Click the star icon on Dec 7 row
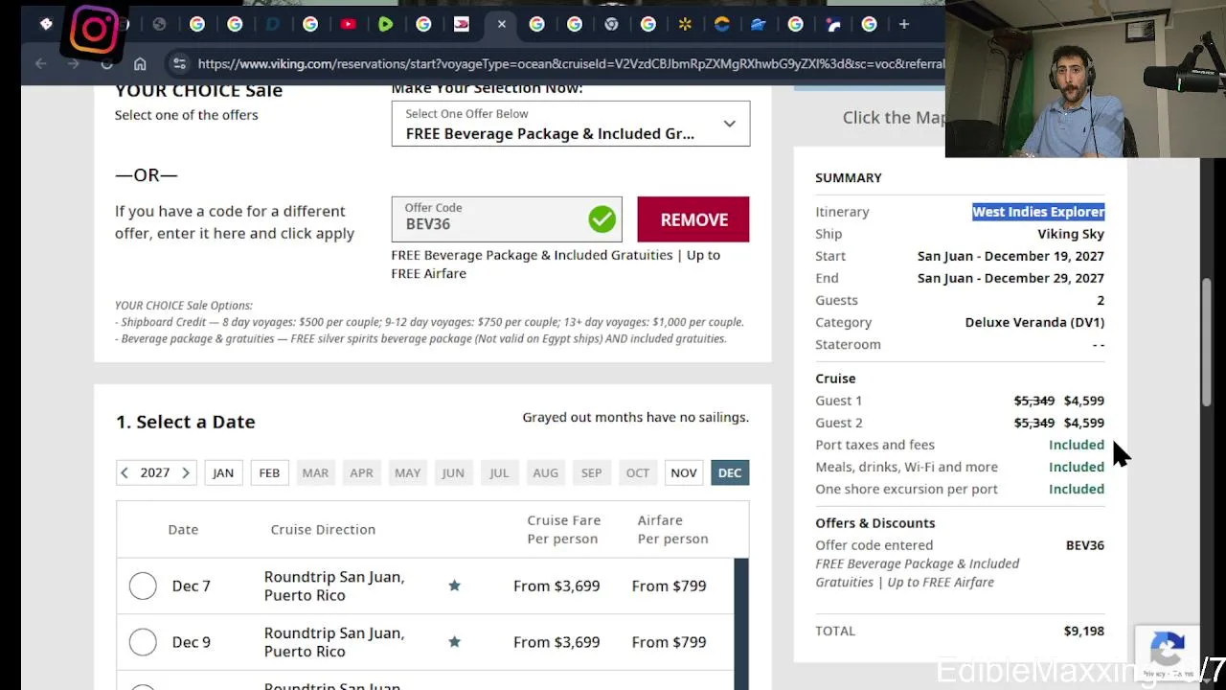 (455, 586)
